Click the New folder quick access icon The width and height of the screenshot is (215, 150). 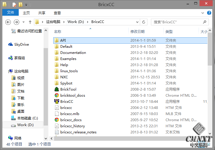coord(20,5)
